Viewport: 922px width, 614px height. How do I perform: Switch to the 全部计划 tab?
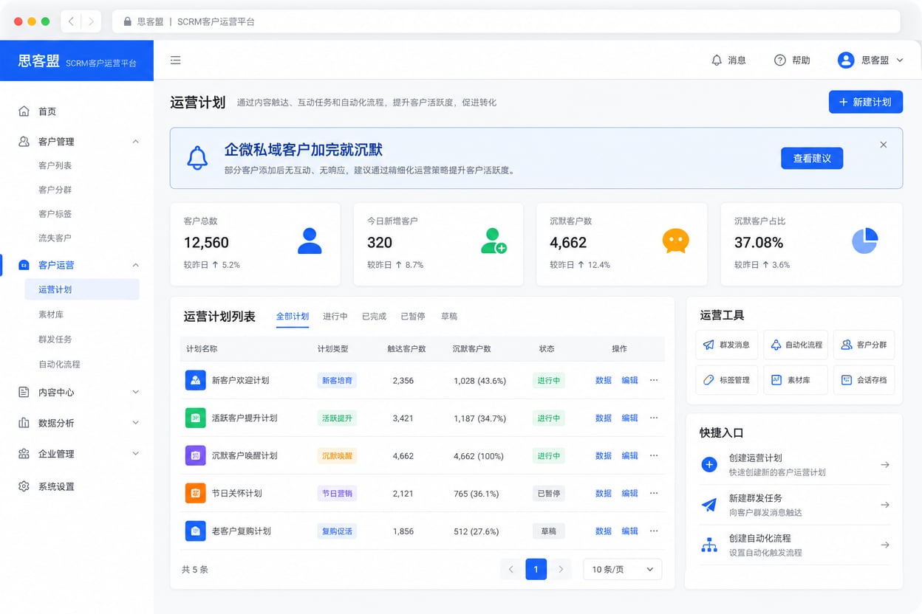pos(293,317)
